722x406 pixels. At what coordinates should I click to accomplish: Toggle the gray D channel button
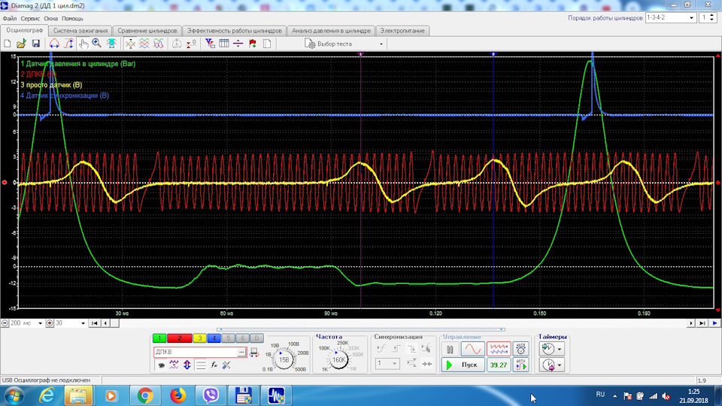pos(256,338)
